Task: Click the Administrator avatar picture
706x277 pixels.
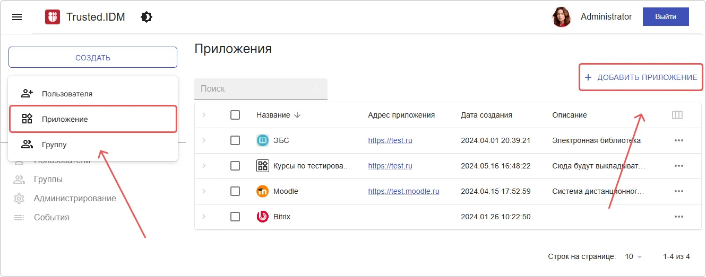Action: [562, 17]
